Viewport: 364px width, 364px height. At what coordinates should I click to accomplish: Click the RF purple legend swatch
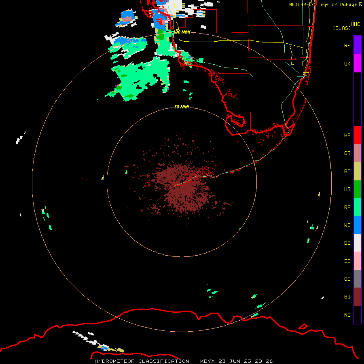pos(357,45)
